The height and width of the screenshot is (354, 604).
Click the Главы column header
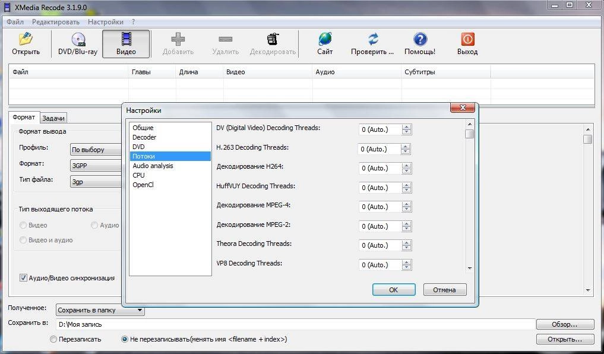152,72
